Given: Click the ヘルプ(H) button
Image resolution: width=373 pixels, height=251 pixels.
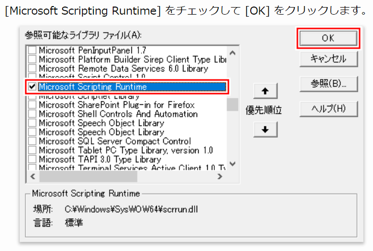Looking at the screenshot, I should (x=329, y=109).
